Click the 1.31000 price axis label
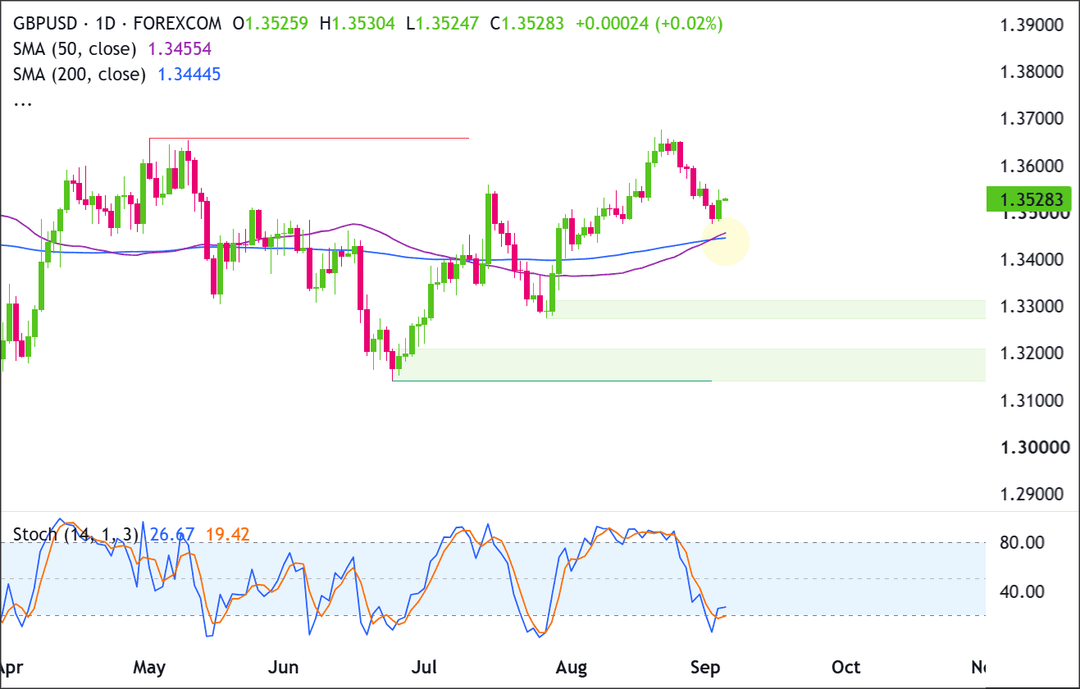Image resolution: width=1080 pixels, height=689 pixels. [1031, 400]
